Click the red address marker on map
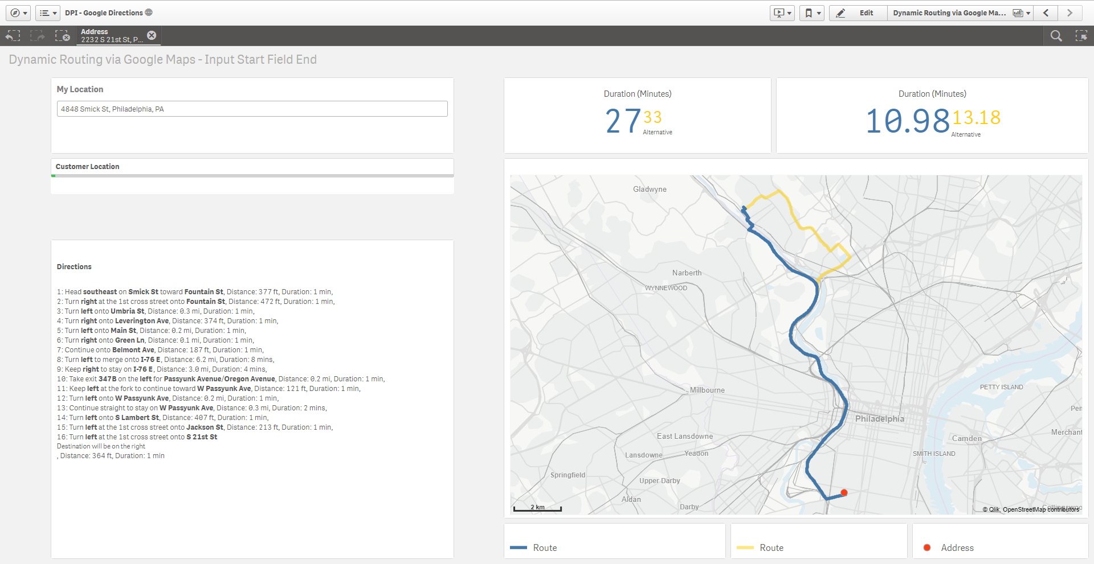 844,493
